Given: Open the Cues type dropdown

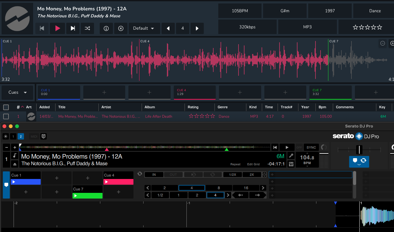Looking at the screenshot, I should tap(17, 92).
